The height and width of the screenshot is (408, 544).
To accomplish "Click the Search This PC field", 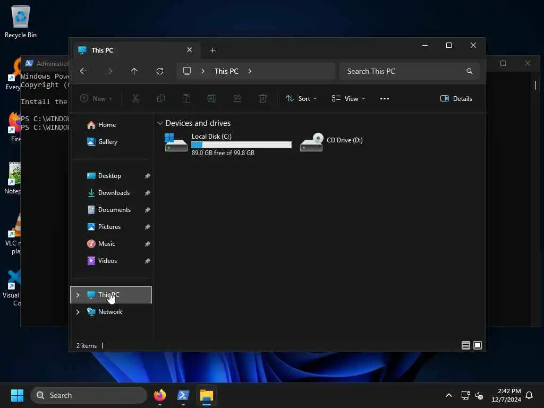I will 410,71.
